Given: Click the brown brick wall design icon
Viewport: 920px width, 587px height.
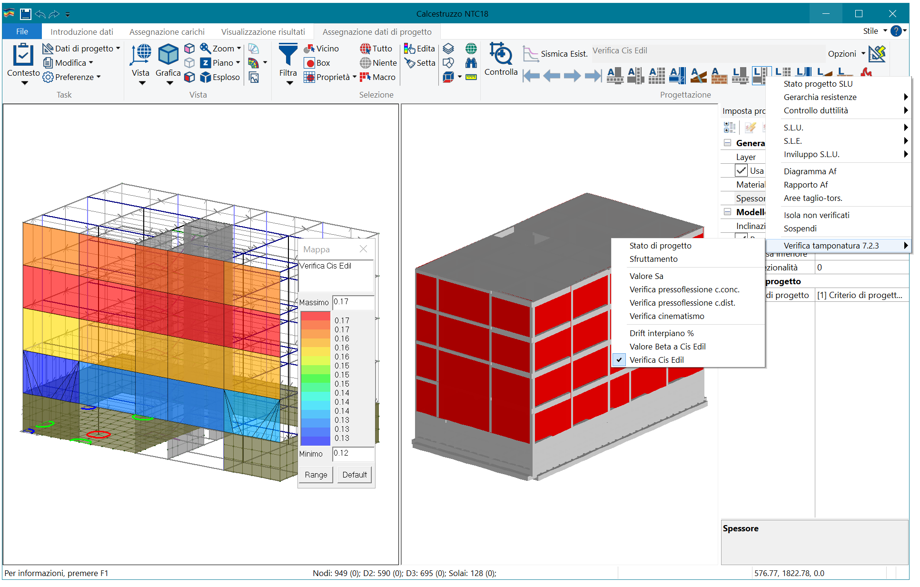Looking at the screenshot, I should pyautogui.click(x=719, y=76).
